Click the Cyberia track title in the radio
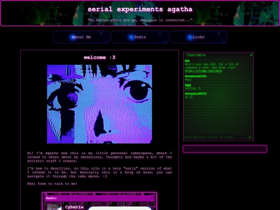The image size is (280, 210). tap(74, 207)
